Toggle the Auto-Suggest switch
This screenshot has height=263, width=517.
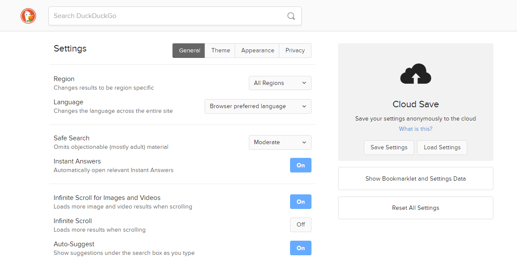(301, 248)
